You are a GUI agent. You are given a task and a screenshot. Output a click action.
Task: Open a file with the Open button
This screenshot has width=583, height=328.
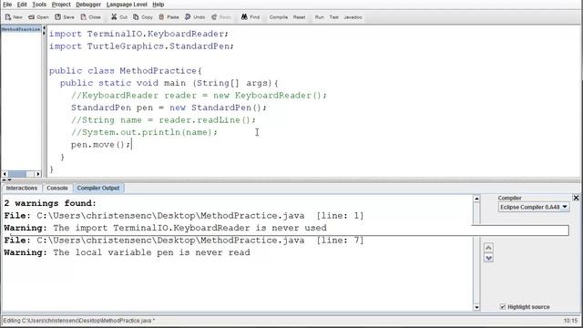click(x=38, y=17)
